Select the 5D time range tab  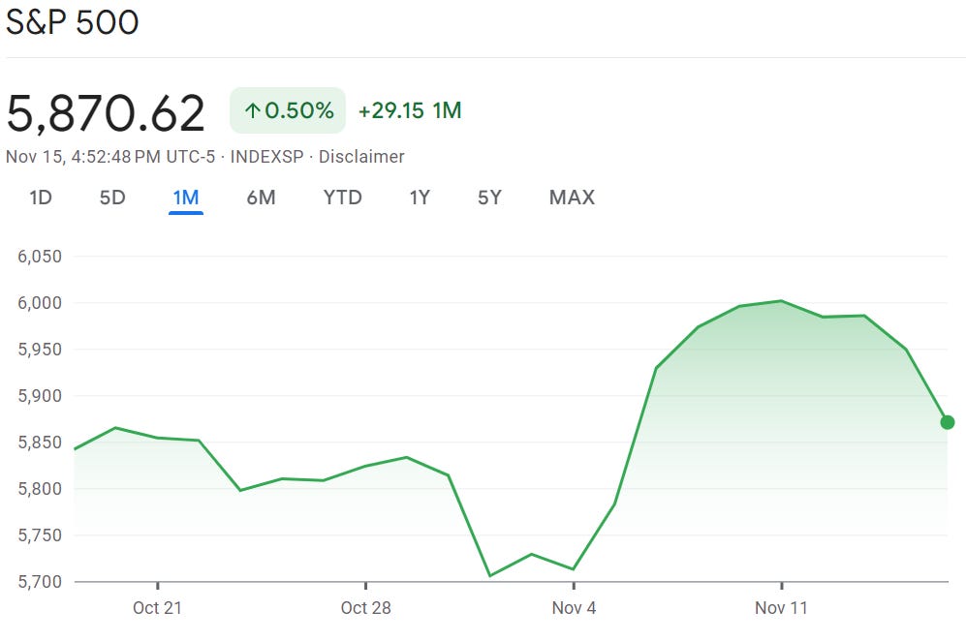pyautogui.click(x=112, y=198)
